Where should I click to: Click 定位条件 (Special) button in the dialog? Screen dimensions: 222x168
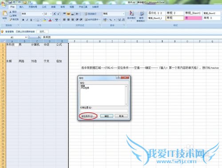click(88, 116)
